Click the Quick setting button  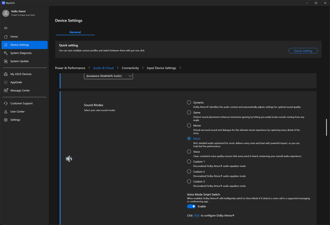(x=303, y=51)
